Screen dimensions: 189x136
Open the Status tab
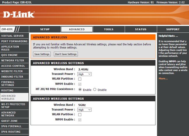[141, 29]
